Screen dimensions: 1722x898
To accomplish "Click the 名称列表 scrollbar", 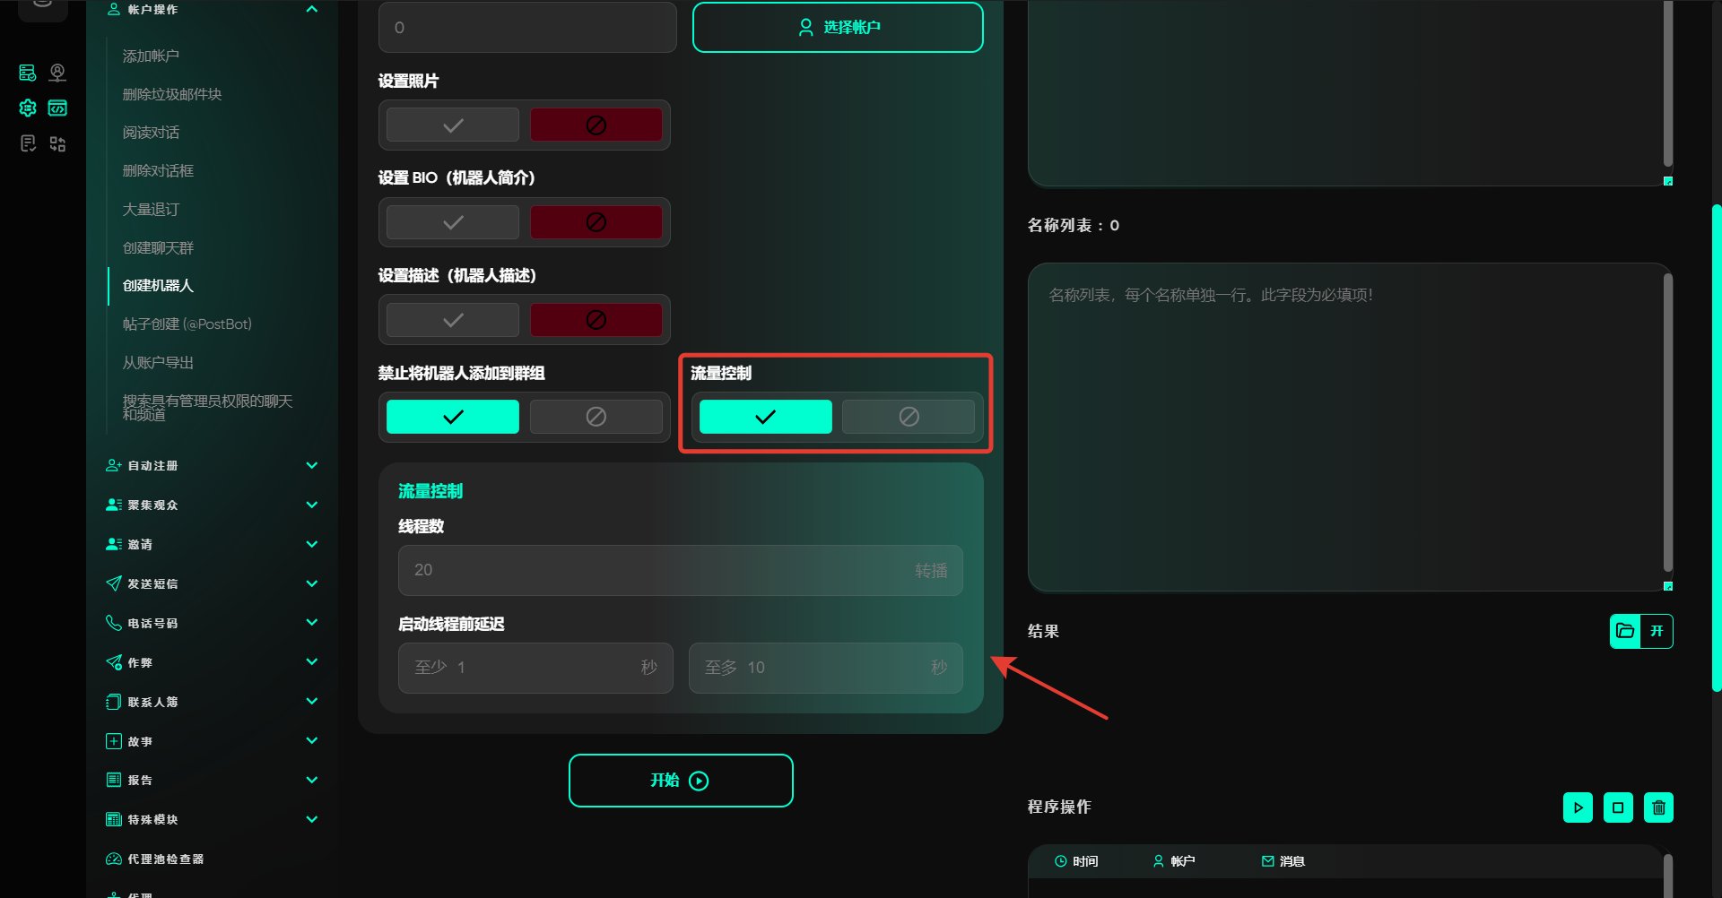I will (1667, 421).
